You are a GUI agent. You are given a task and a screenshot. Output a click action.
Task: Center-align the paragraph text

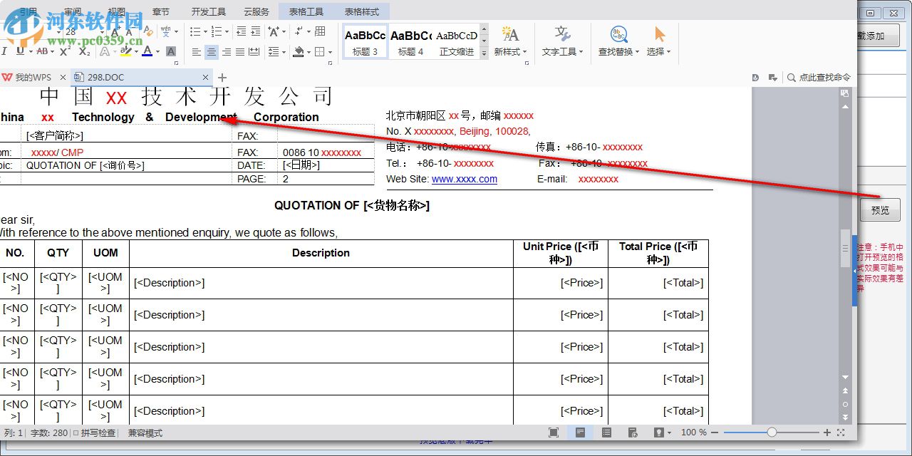click(212, 52)
